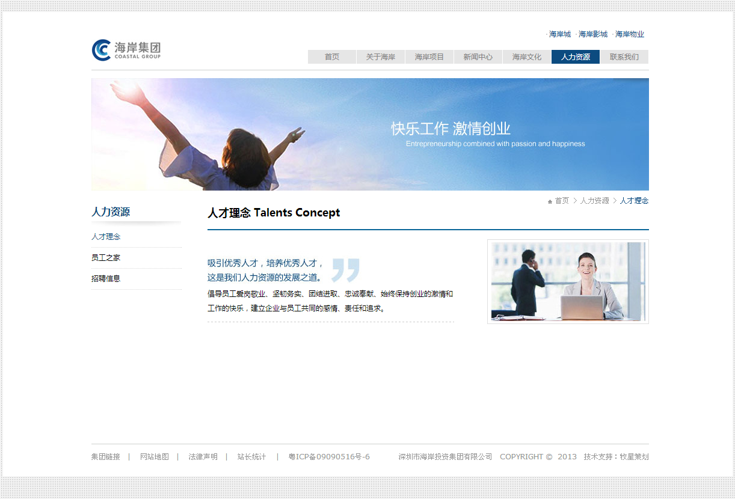View 招聘信息 recruitment info
This screenshot has height=499, width=735.
pos(106,278)
